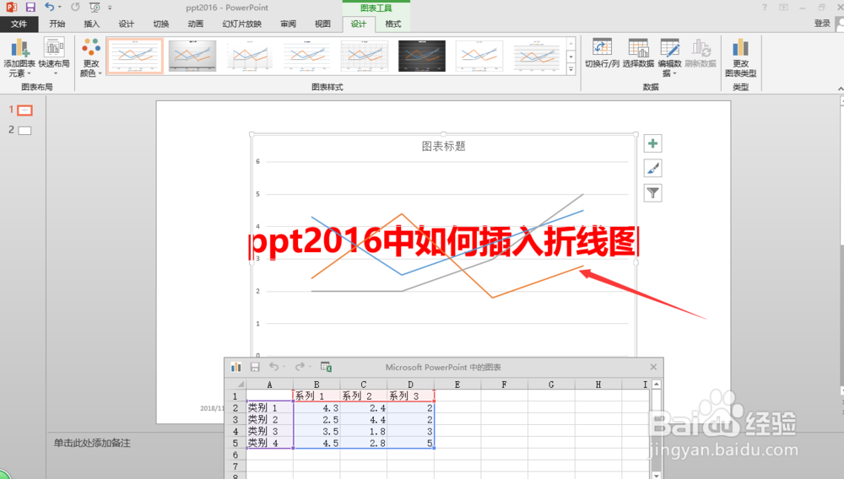Viewport: 844px width, 479px height.
Task: Collapse the ribbon with the chevron
Action: 841,89
